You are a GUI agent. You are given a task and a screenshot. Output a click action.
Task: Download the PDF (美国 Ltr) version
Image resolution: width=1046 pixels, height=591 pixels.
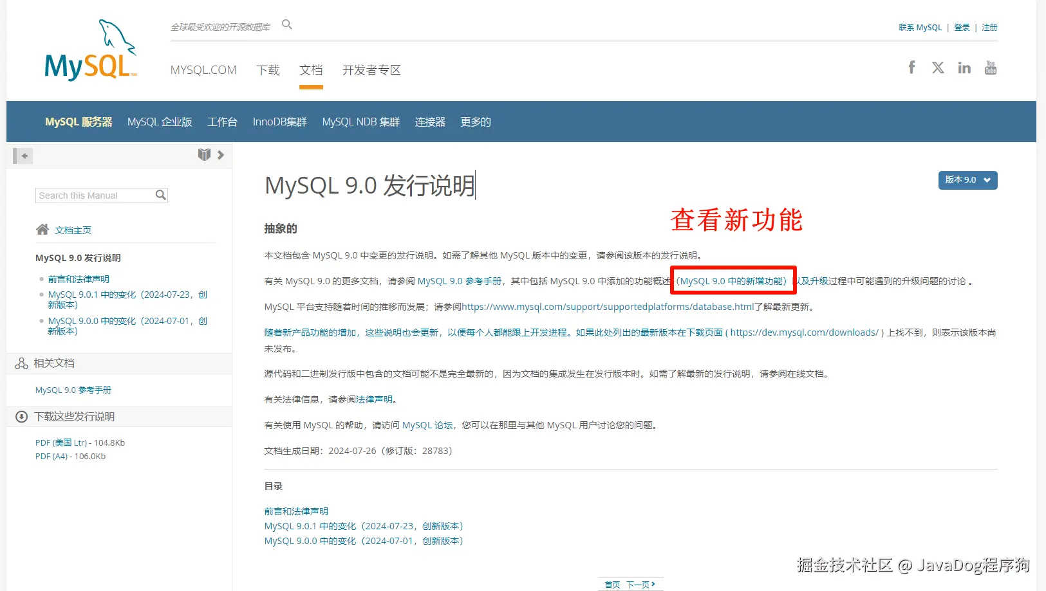point(61,443)
